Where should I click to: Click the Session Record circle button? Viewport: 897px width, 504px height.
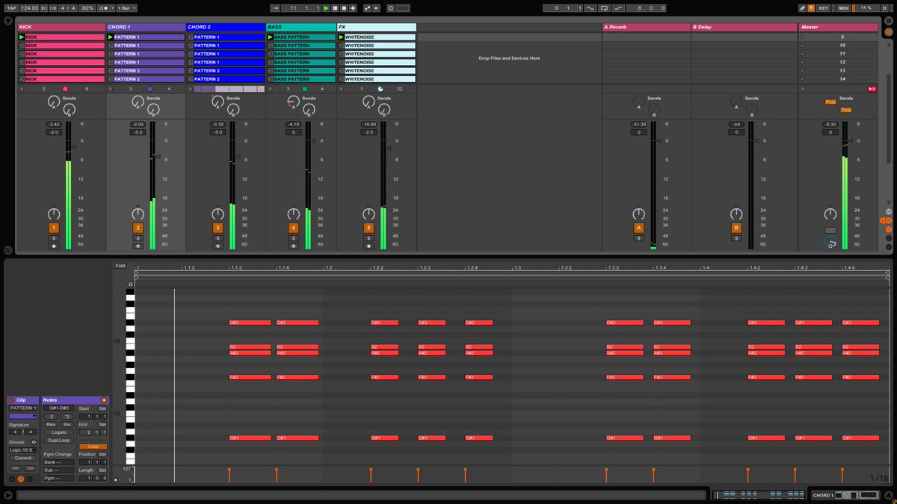(390, 7)
